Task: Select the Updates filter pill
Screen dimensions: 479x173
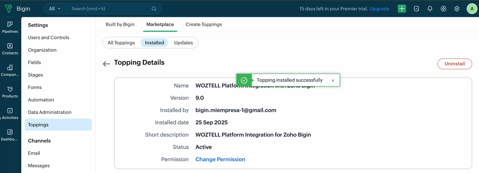Action: (183, 43)
